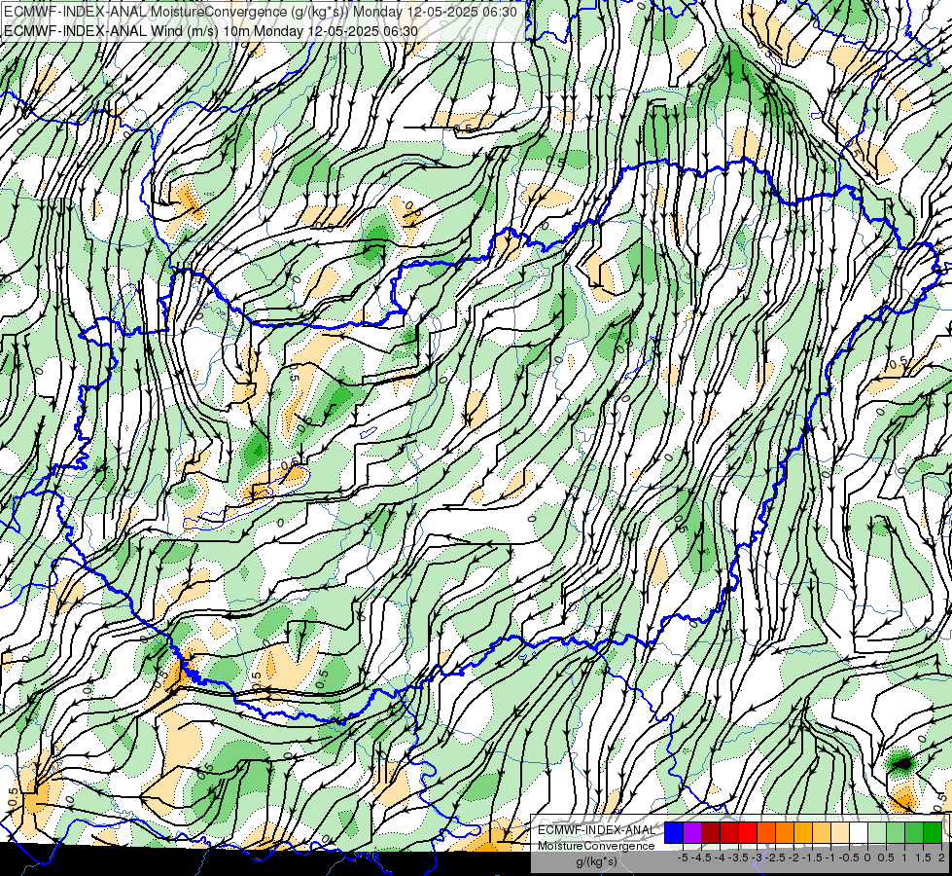952x876 pixels.
Task: Click the black-cored dark green convergence maximum
Action: tap(902, 763)
